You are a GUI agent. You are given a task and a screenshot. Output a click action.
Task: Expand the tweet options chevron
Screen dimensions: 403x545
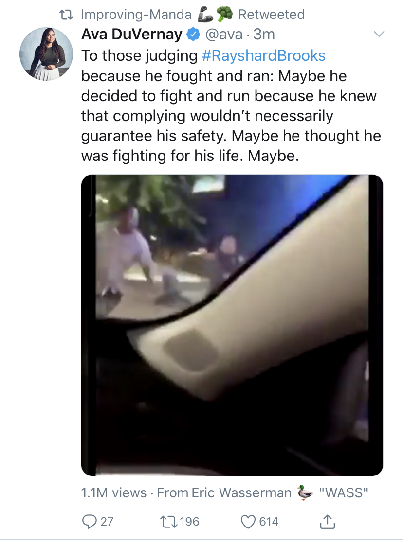tap(379, 34)
